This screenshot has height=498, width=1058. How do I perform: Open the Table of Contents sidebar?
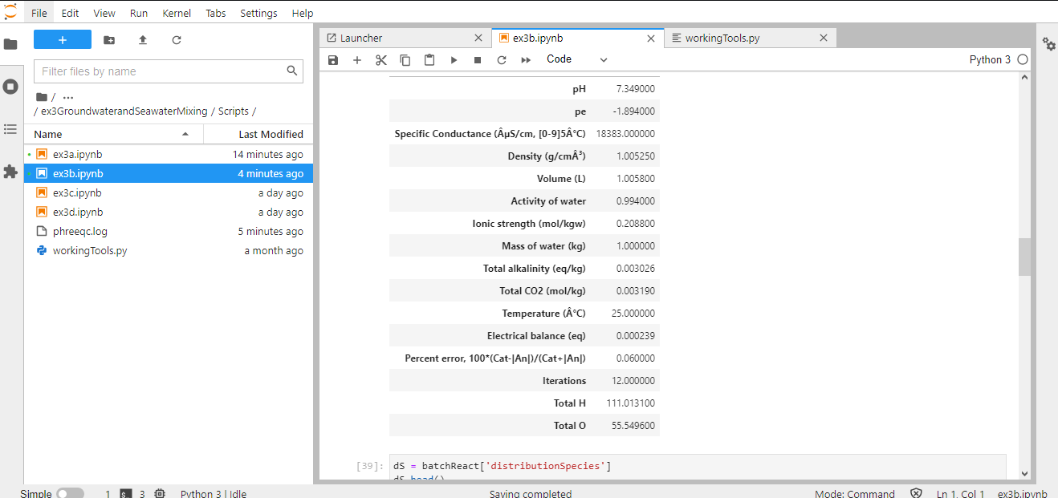(10, 129)
